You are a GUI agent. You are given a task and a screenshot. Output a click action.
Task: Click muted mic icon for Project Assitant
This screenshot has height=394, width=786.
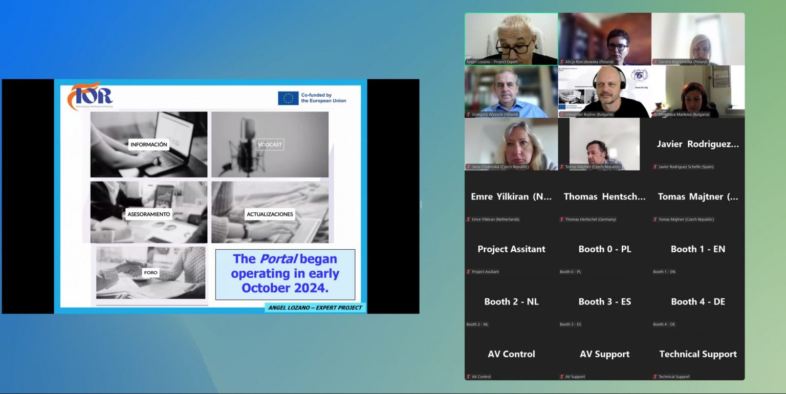[x=468, y=272]
